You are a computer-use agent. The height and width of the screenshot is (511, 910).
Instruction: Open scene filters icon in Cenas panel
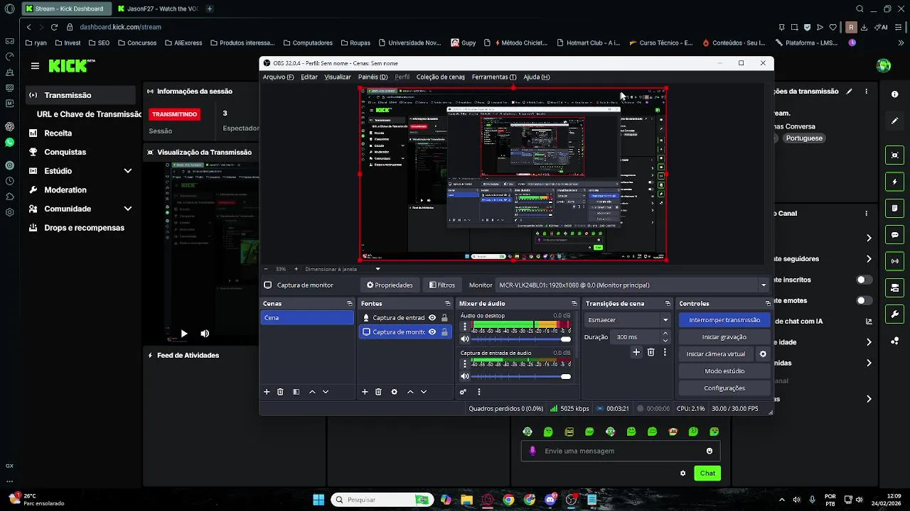point(296,392)
